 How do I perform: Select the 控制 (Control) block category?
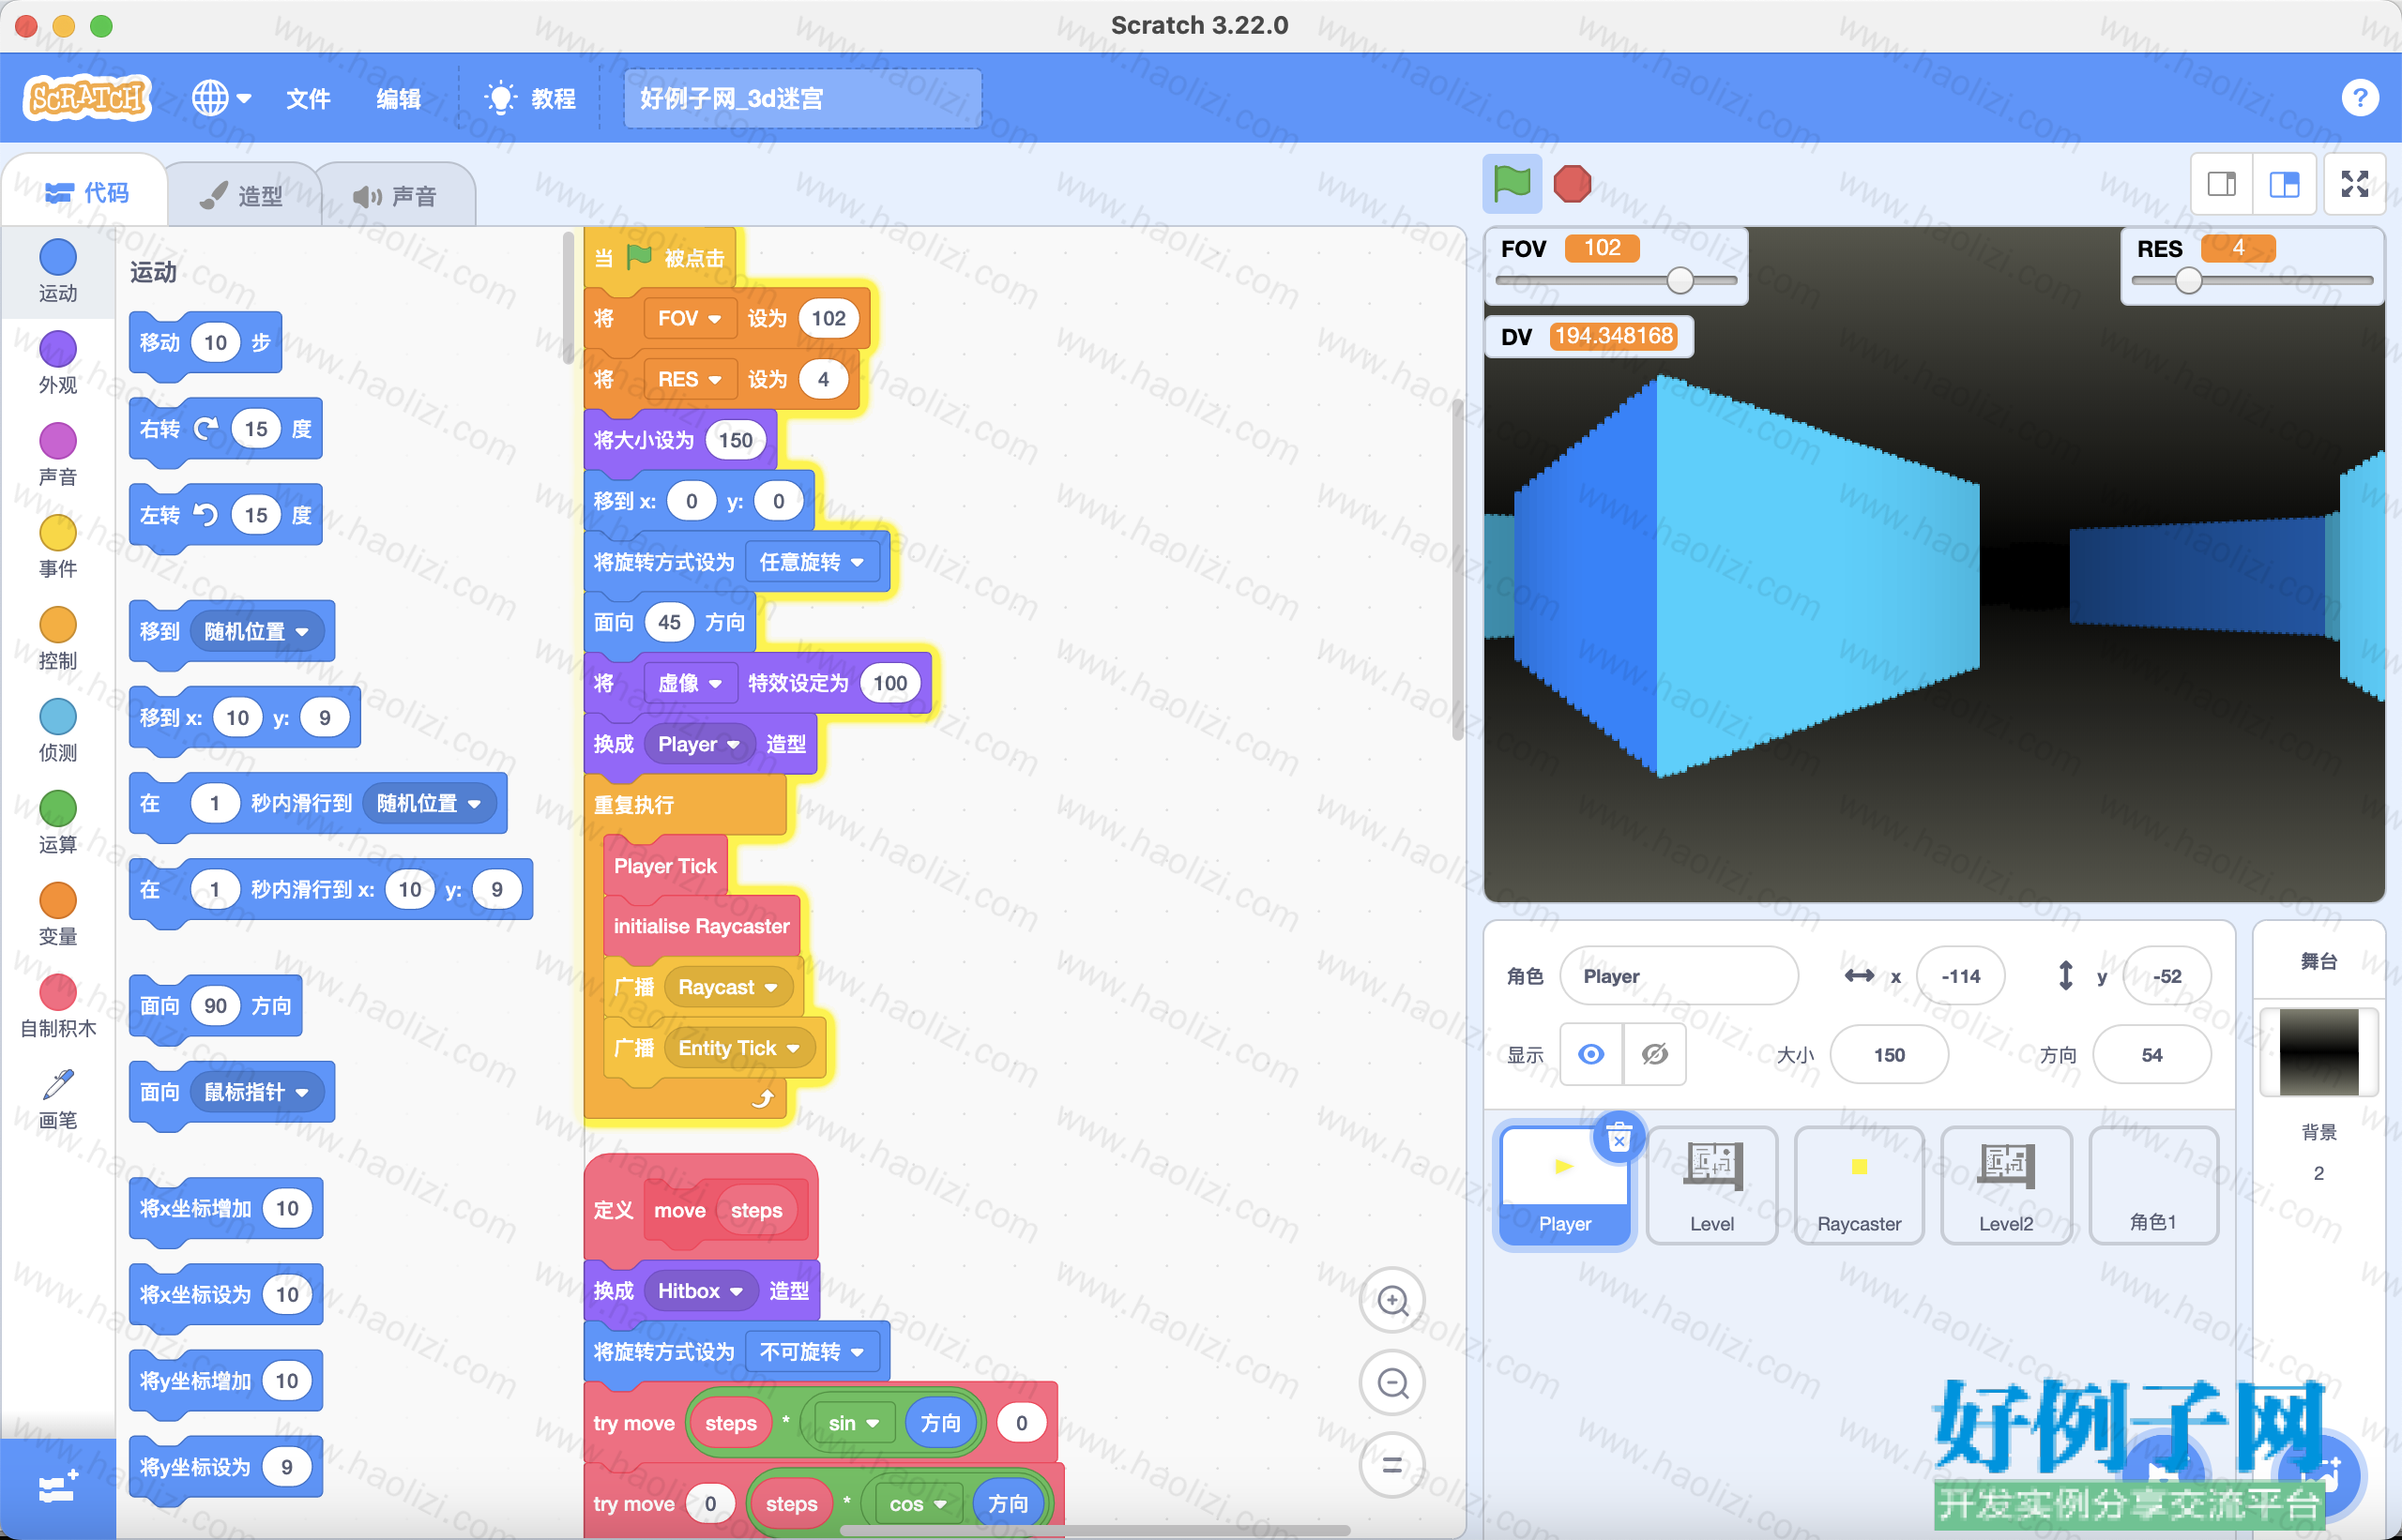(x=58, y=639)
